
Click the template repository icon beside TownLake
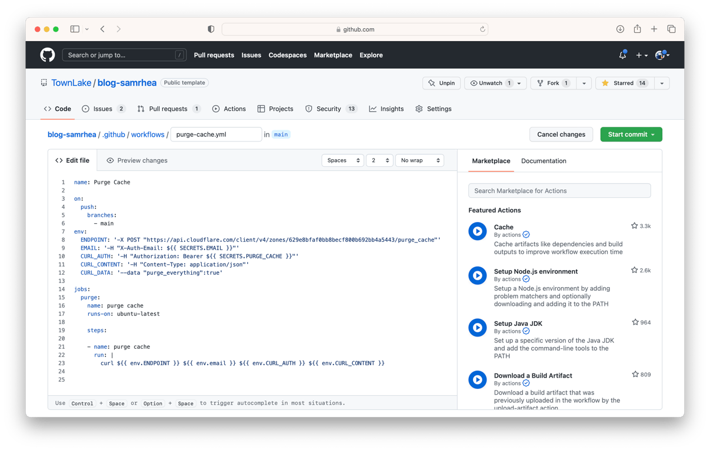pos(44,83)
